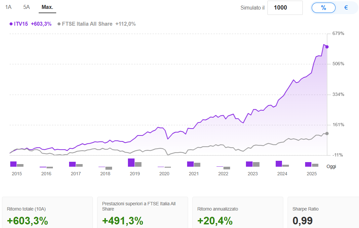Click FTSE Italia All Share legend label
Image resolution: width=359 pixels, height=228 pixels.
coord(87,24)
